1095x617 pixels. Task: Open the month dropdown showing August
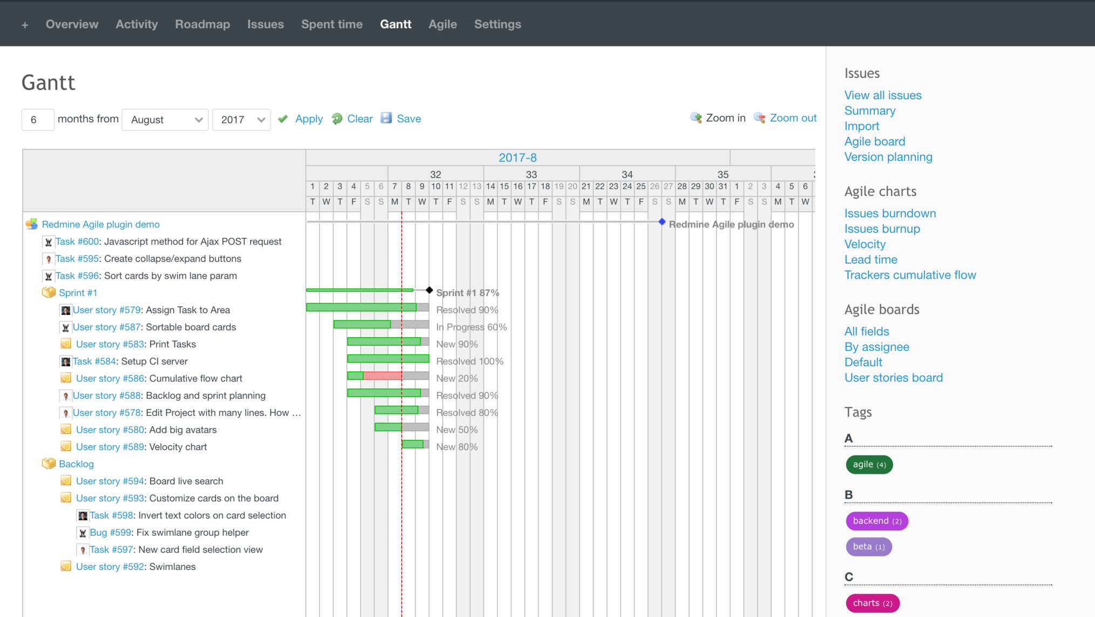click(x=165, y=119)
